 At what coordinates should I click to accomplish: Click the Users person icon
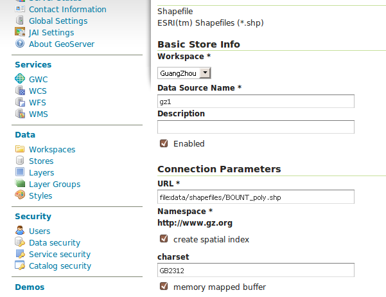pos(19,231)
